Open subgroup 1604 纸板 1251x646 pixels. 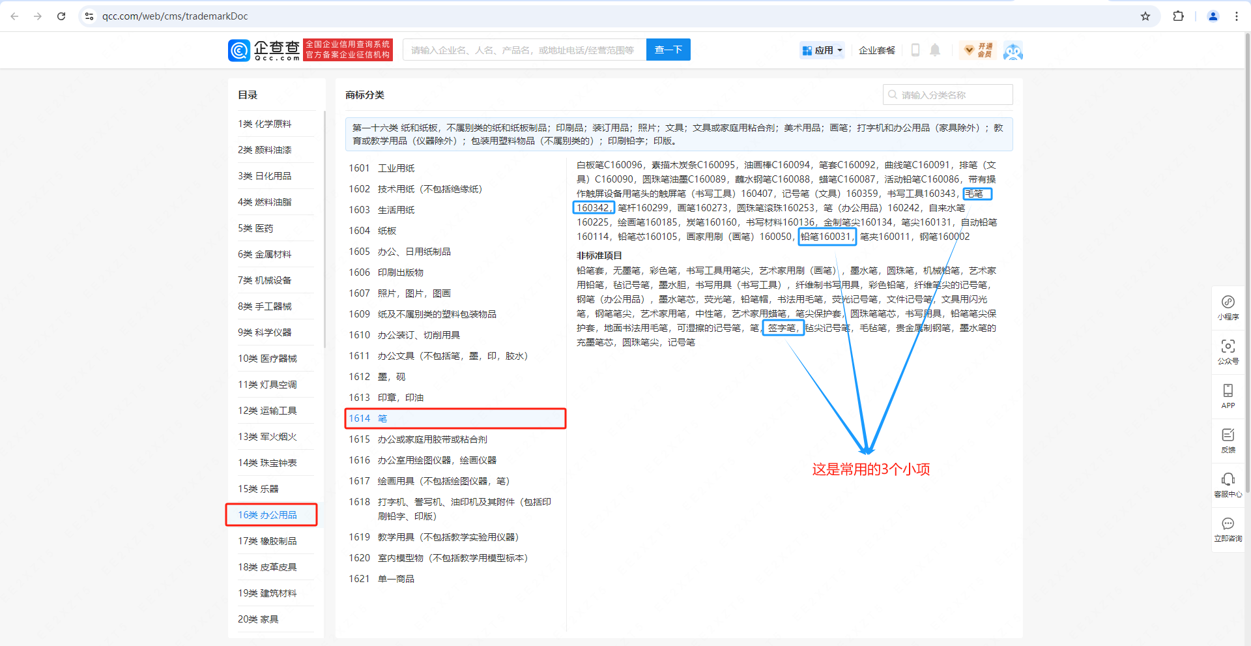point(455,231)
